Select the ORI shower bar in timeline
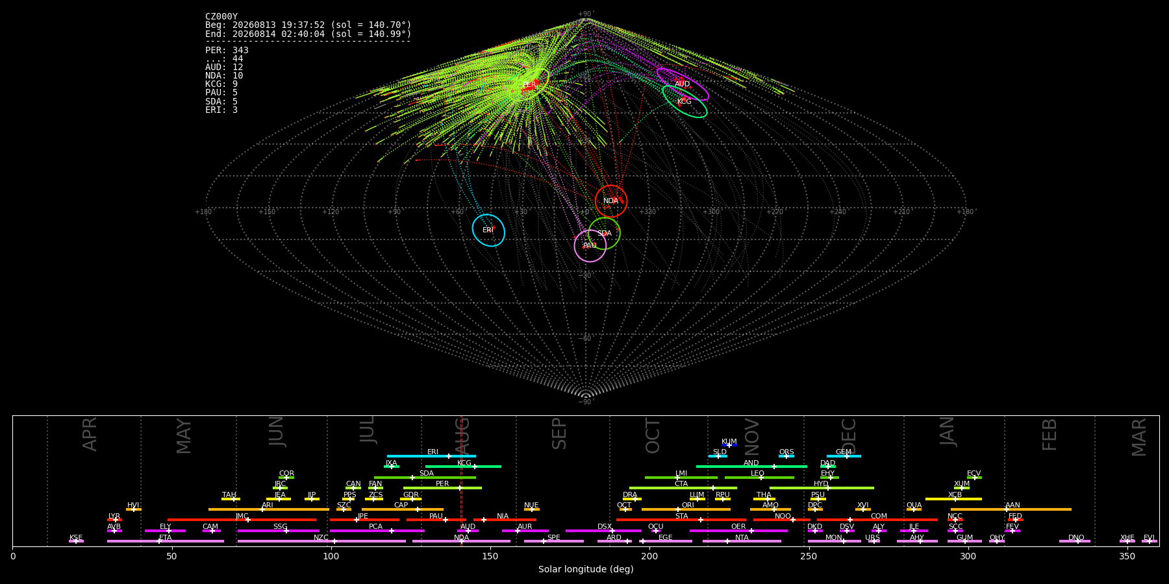 point(686,509)
